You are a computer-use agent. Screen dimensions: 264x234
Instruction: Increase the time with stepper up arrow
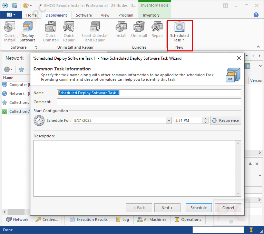click(205, 119)
